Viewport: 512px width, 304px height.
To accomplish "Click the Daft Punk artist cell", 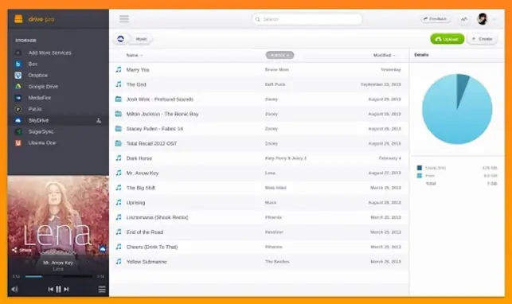I will pos(275,84).
